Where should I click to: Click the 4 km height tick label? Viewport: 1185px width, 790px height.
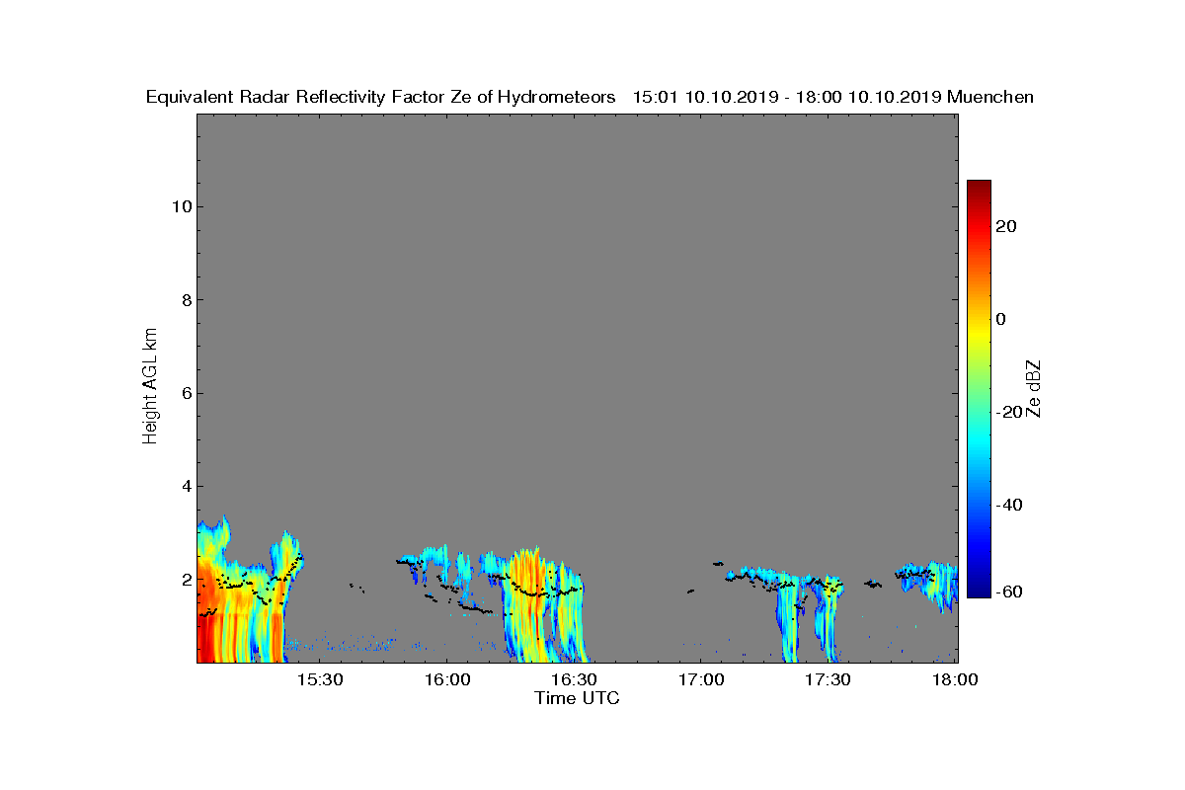coord(185,486)
